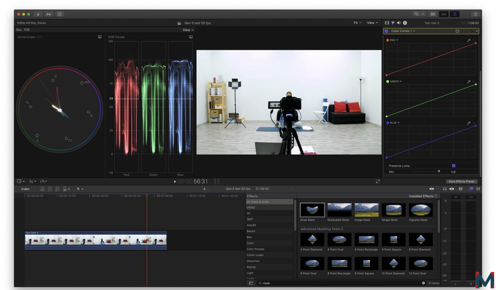Open the keyword editor key icon
This screenshot has height=290, width=496.
[49, 14]
